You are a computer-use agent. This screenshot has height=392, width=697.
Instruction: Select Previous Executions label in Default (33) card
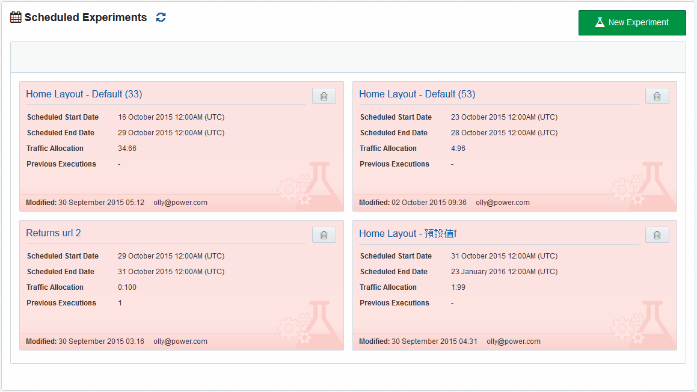pyautogui.click(x=61, y=164)
